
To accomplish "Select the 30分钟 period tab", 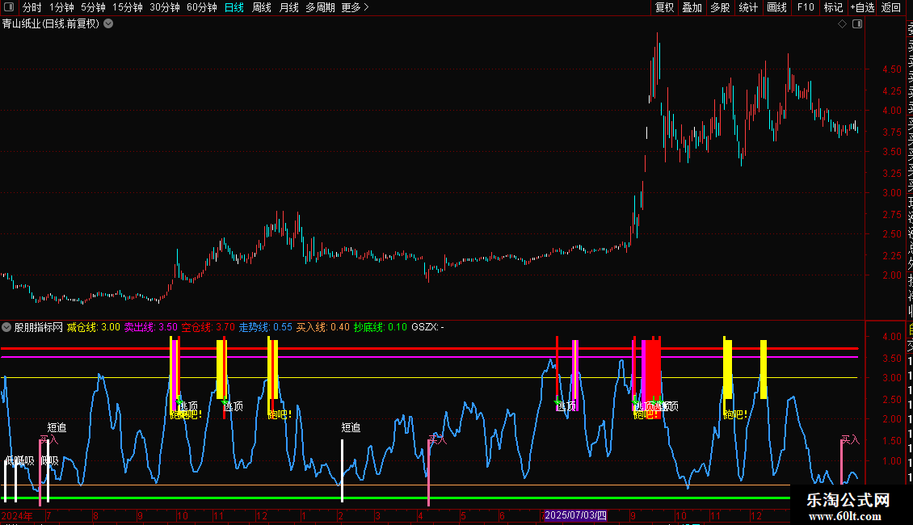I will [165, 7].
